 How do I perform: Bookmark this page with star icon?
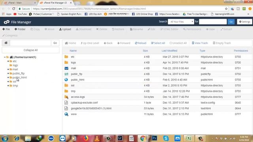click(x=226, y=9)
